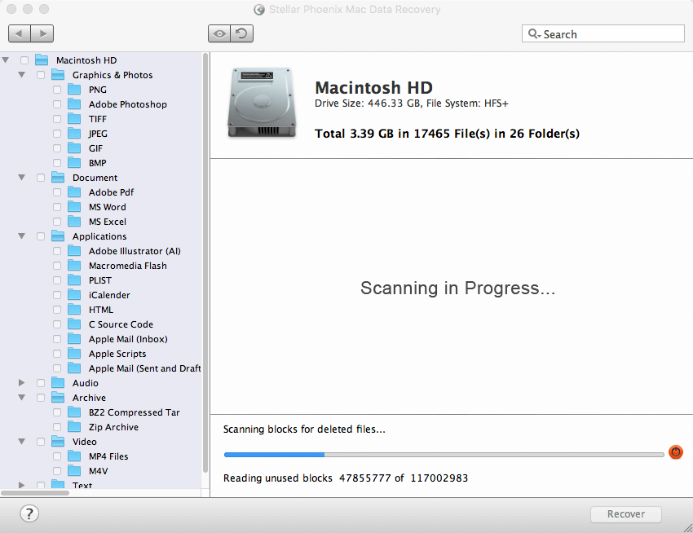Tick the Document folder checkbox

[41, 178]
